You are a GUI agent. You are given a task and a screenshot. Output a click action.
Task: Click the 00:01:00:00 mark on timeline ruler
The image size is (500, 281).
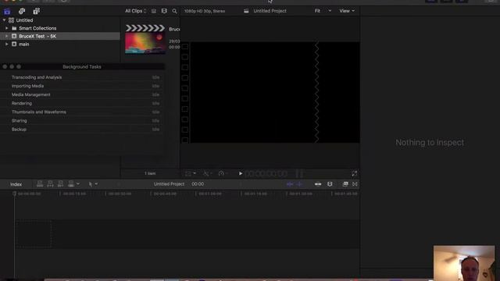(210, 194)
